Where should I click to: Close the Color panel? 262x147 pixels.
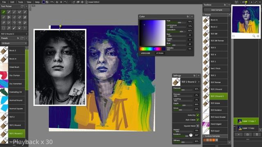click(x=192, y=16)
